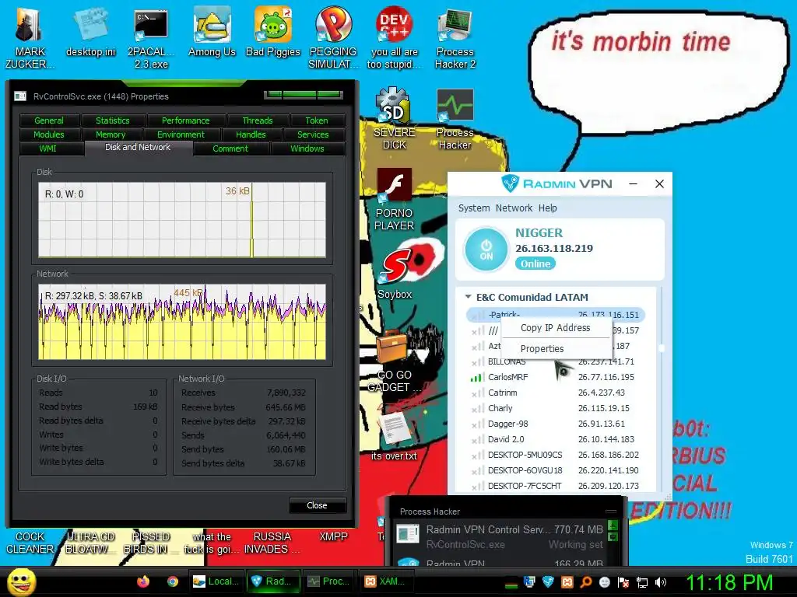The width and height of the screenshot is (797, 597).
Task: Click the Network activity graph
Action: (x=182, y=321)
